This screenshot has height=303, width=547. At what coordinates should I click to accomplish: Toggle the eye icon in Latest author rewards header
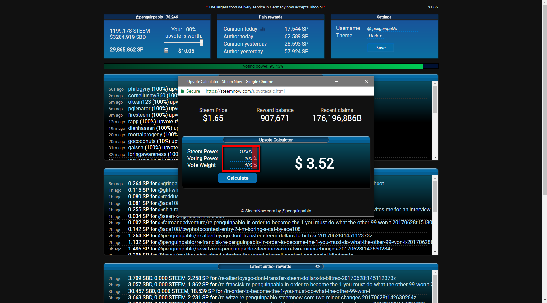coord(317,266)
